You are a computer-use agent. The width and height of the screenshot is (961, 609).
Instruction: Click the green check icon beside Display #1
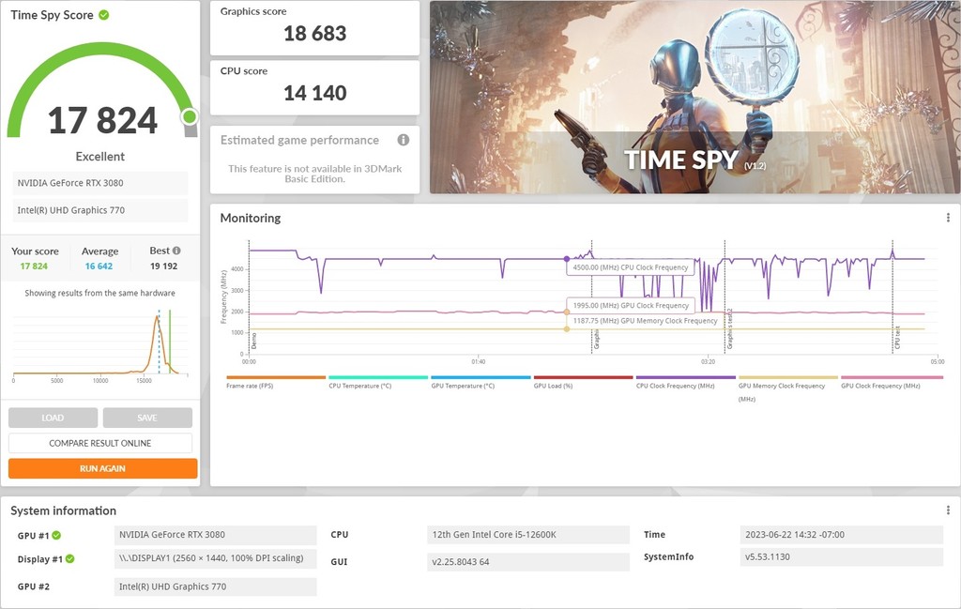pos(69,558)
